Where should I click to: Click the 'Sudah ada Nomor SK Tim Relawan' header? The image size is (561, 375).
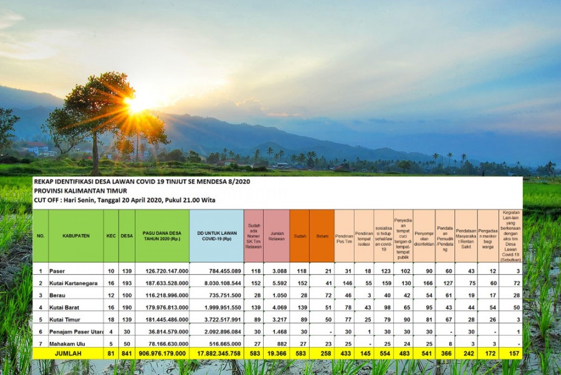(x=253, y=236)
